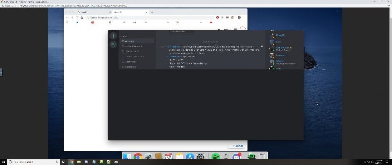Select the green server icon above search

(x=113, y=36)
